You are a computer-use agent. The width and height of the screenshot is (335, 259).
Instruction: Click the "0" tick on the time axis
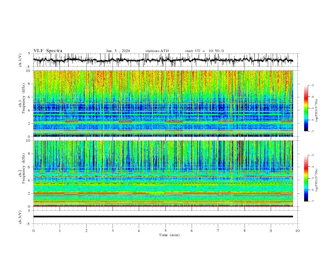[x=33, y=231]
